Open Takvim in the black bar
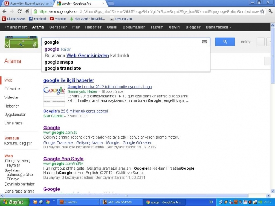 [x=157, y=27]
